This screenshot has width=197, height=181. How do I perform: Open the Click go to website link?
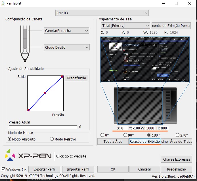click(71, 156)
